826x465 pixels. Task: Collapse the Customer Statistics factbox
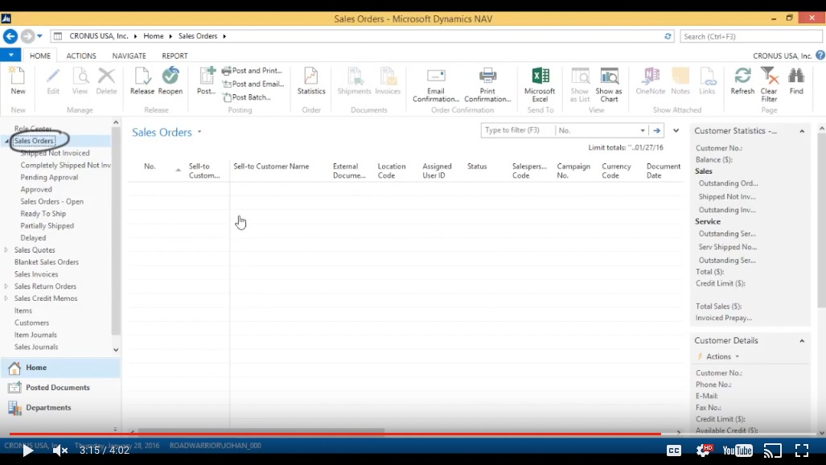pyautogui.click(x=802, y=131)
